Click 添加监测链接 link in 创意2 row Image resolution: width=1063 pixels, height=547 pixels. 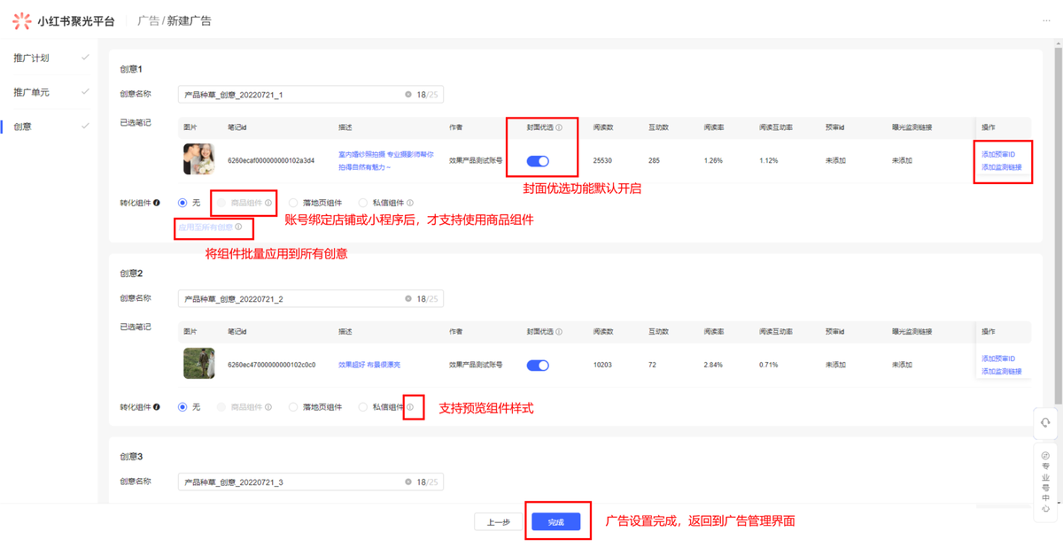(1001, 371)
